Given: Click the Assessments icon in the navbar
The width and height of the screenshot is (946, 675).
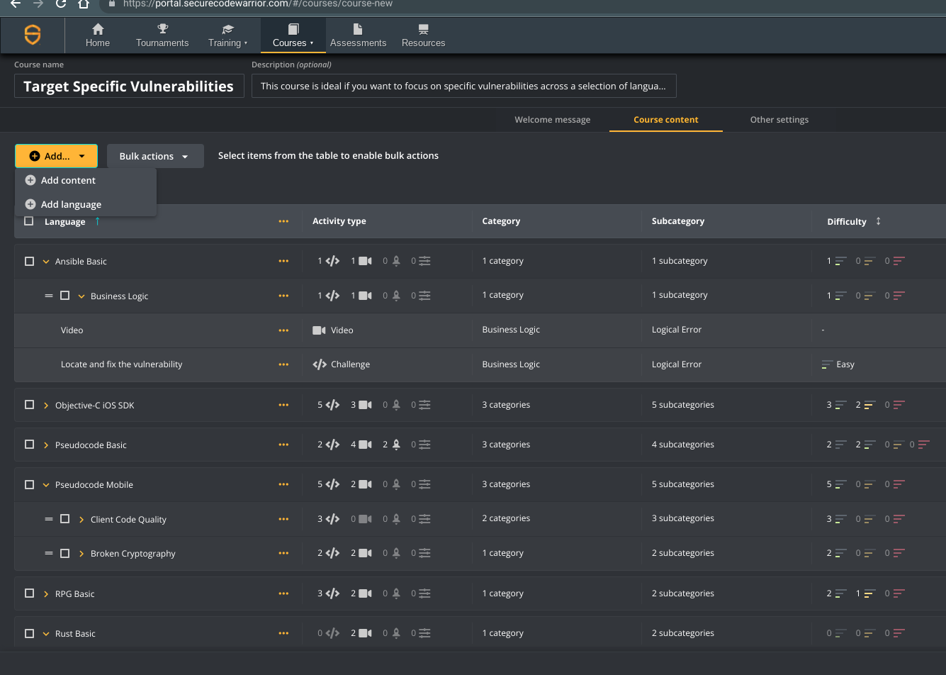Looking at the screenshot, I should [358, 31].
